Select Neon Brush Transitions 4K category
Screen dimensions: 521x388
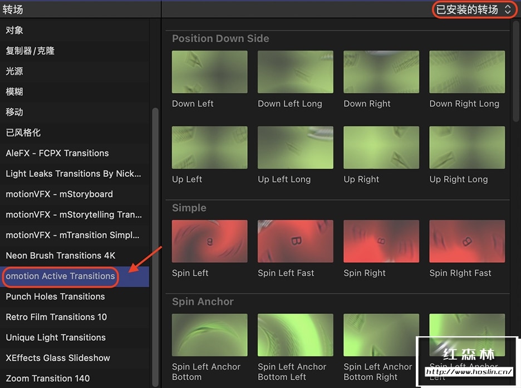click(x=61, y=256)
